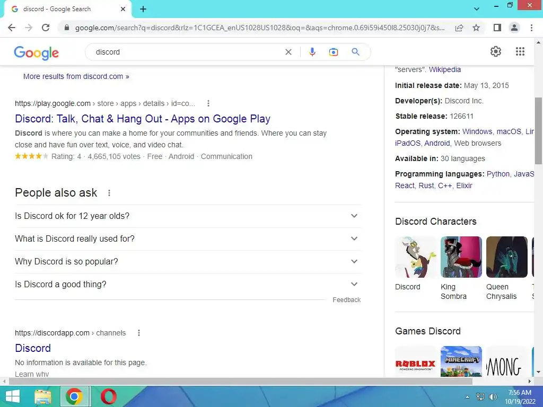
Task: Open Google apps grid
Action: coord(520,51)
